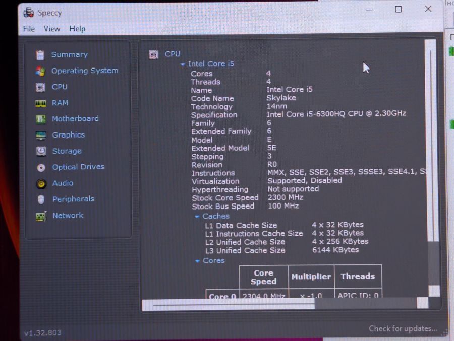
Task: Click the 100 MHz stock bus speed value
Action: pos(283,206)
